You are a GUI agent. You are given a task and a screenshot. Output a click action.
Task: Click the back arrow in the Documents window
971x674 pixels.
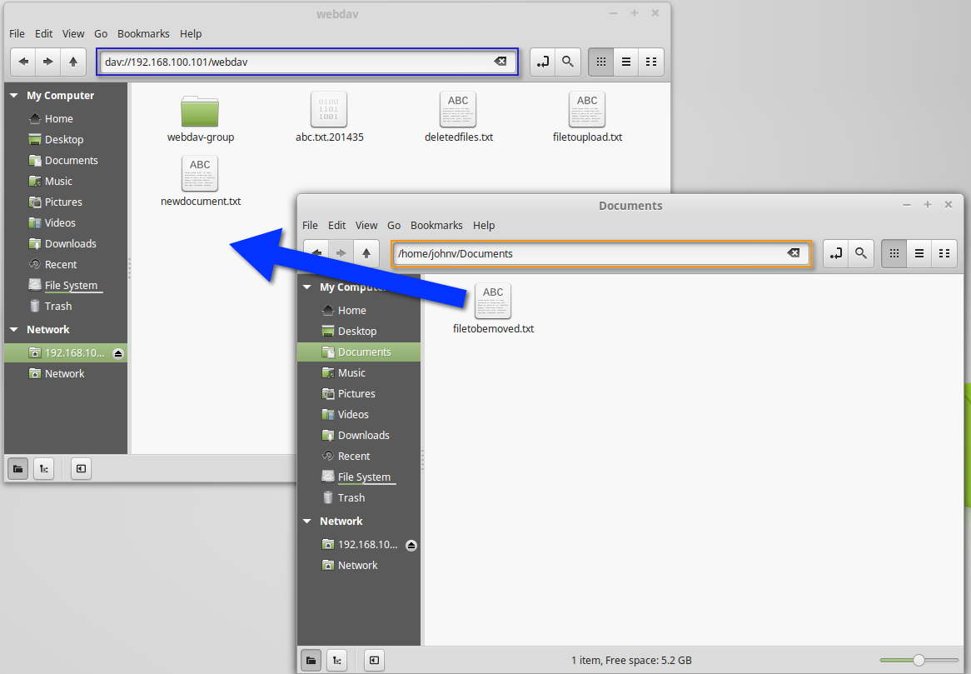pos(316,253)
